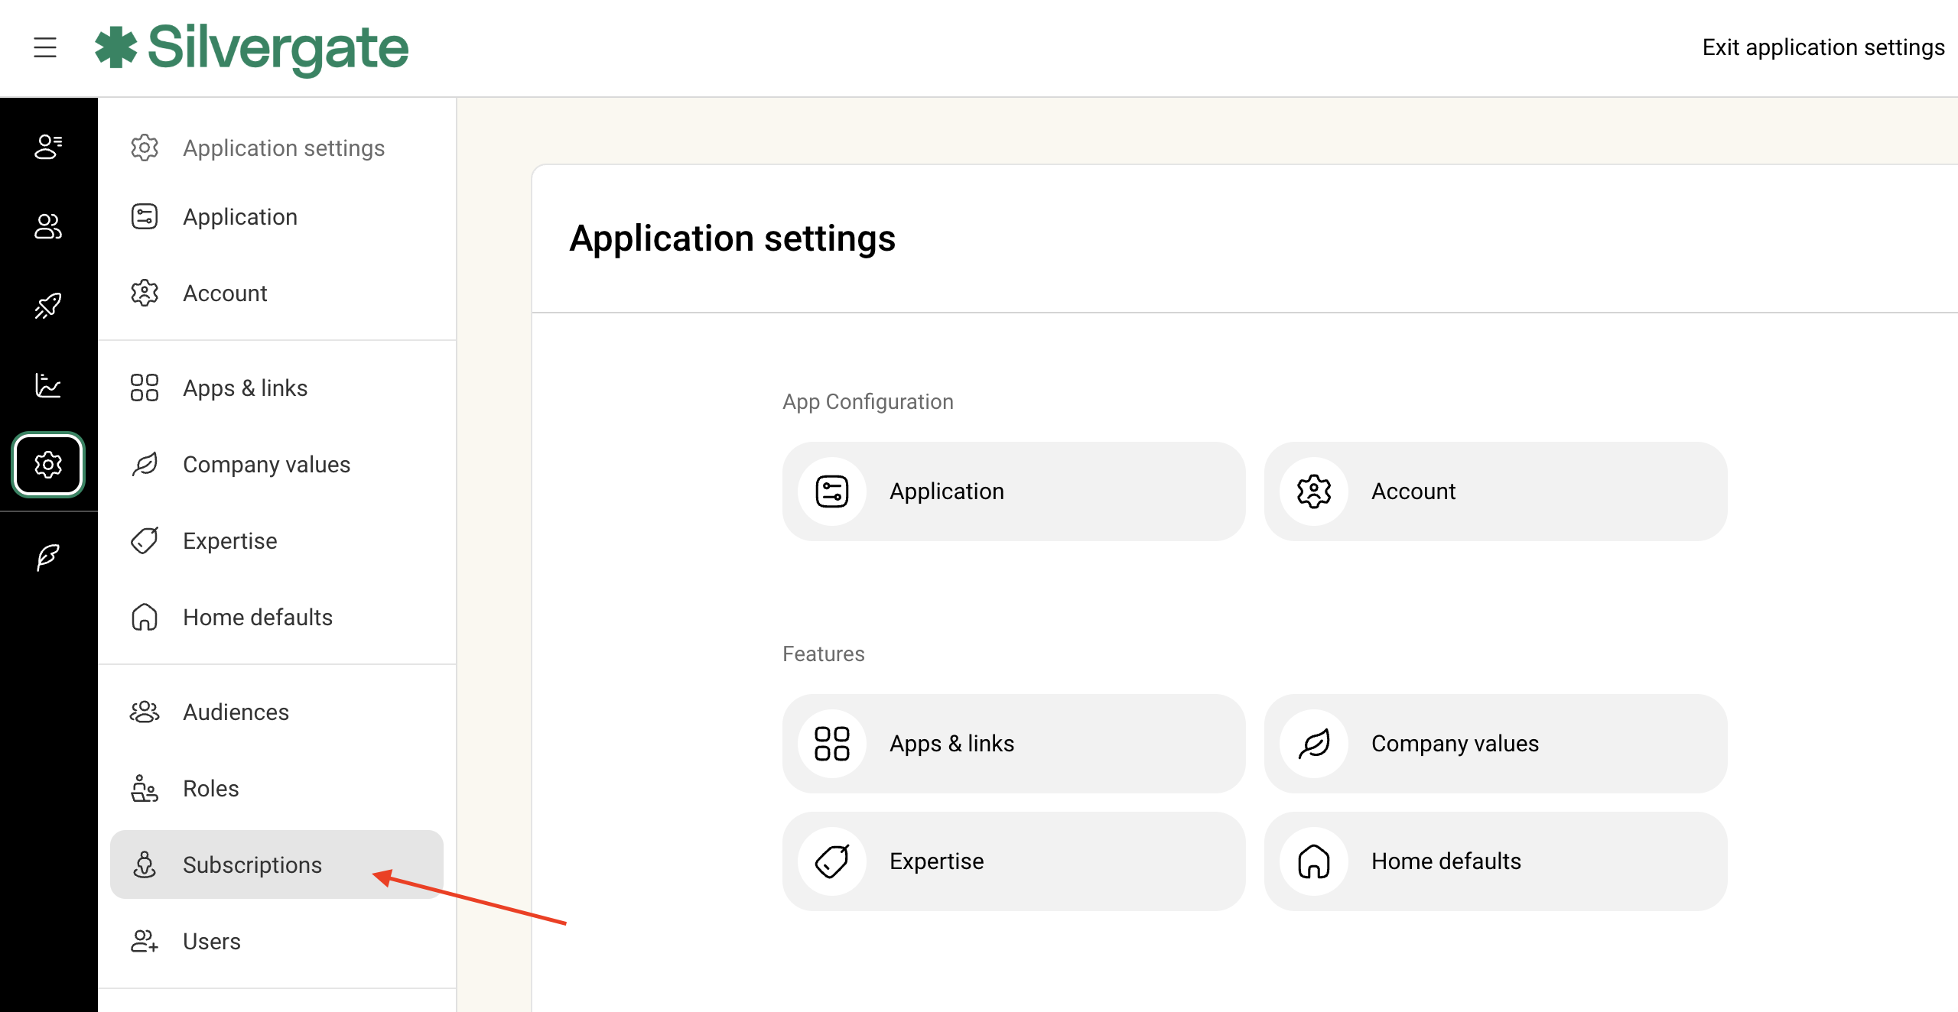Open Users in the sidebar menu
Screen dimensions: 1958x1012
pyautogui.click(x=212, y=941)
